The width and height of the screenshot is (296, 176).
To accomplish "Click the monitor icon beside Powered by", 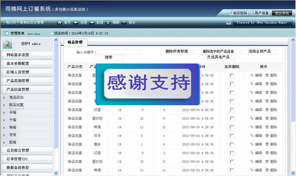I will (x=229, y=23).
